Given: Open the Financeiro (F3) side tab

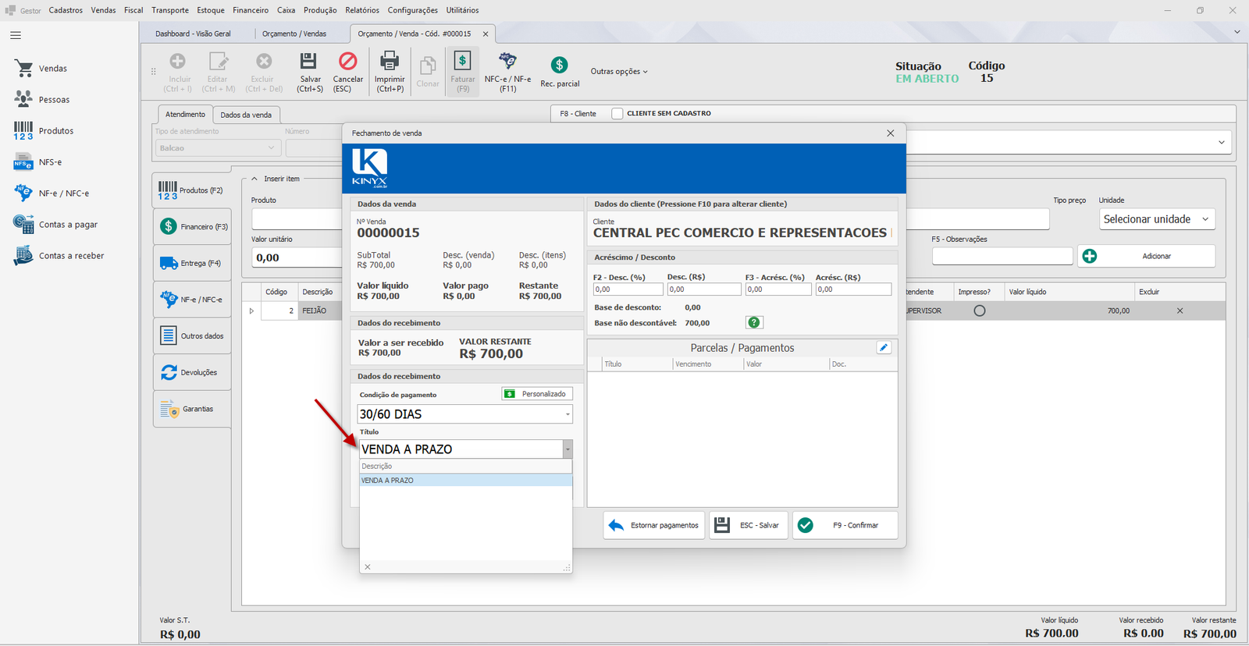Looking at the screenshot, I should click(192, 227).
